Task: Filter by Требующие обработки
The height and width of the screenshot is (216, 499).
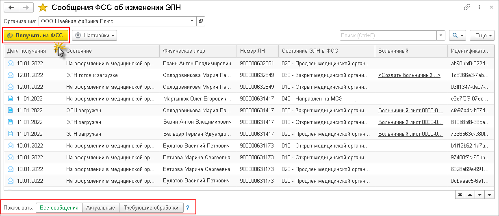Action: [151, 208]
